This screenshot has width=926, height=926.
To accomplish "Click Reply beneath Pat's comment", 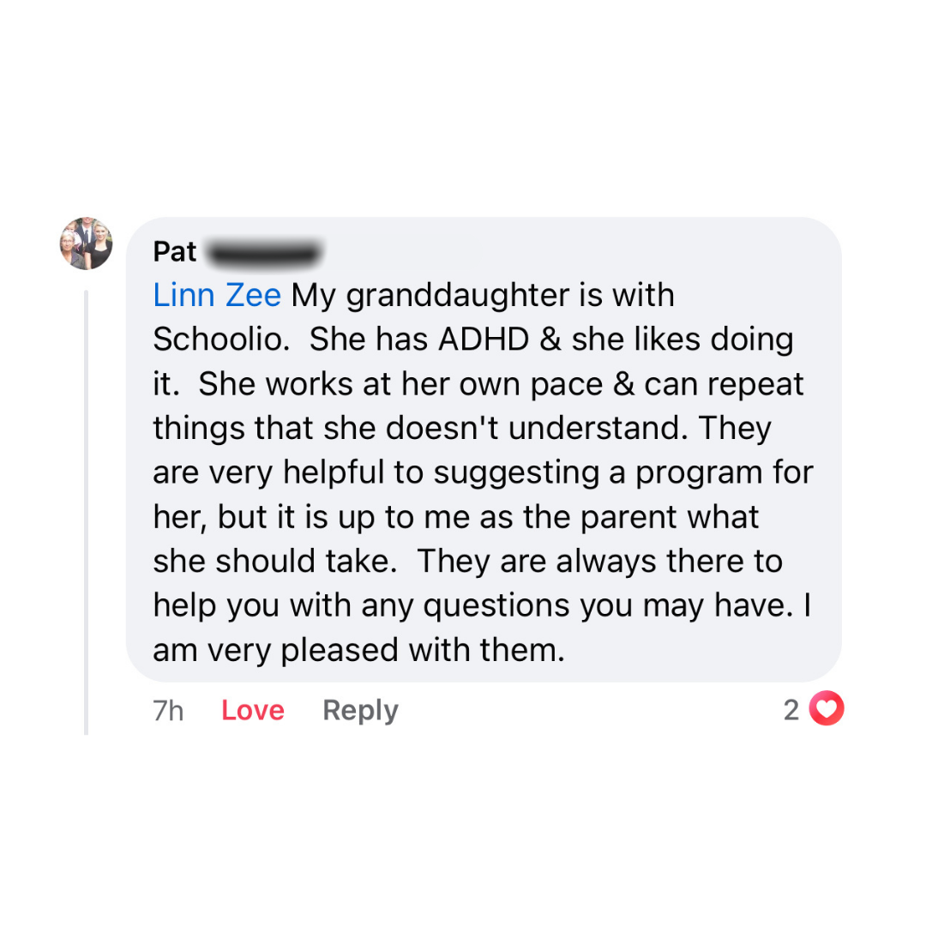I will [x=360, y=711].
